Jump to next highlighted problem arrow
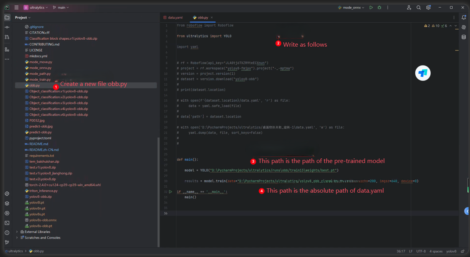Screen dimensions: 470x257 click(x=456, y=26)
